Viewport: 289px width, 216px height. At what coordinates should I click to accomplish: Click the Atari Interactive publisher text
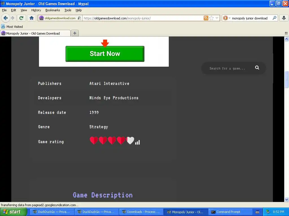click(x=109, y=83)
